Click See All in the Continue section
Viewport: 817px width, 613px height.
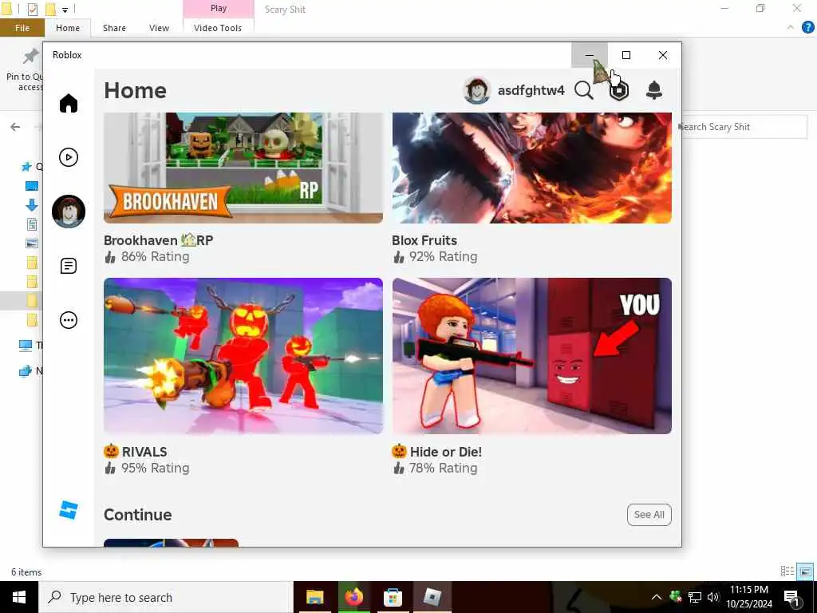point(649,515)
